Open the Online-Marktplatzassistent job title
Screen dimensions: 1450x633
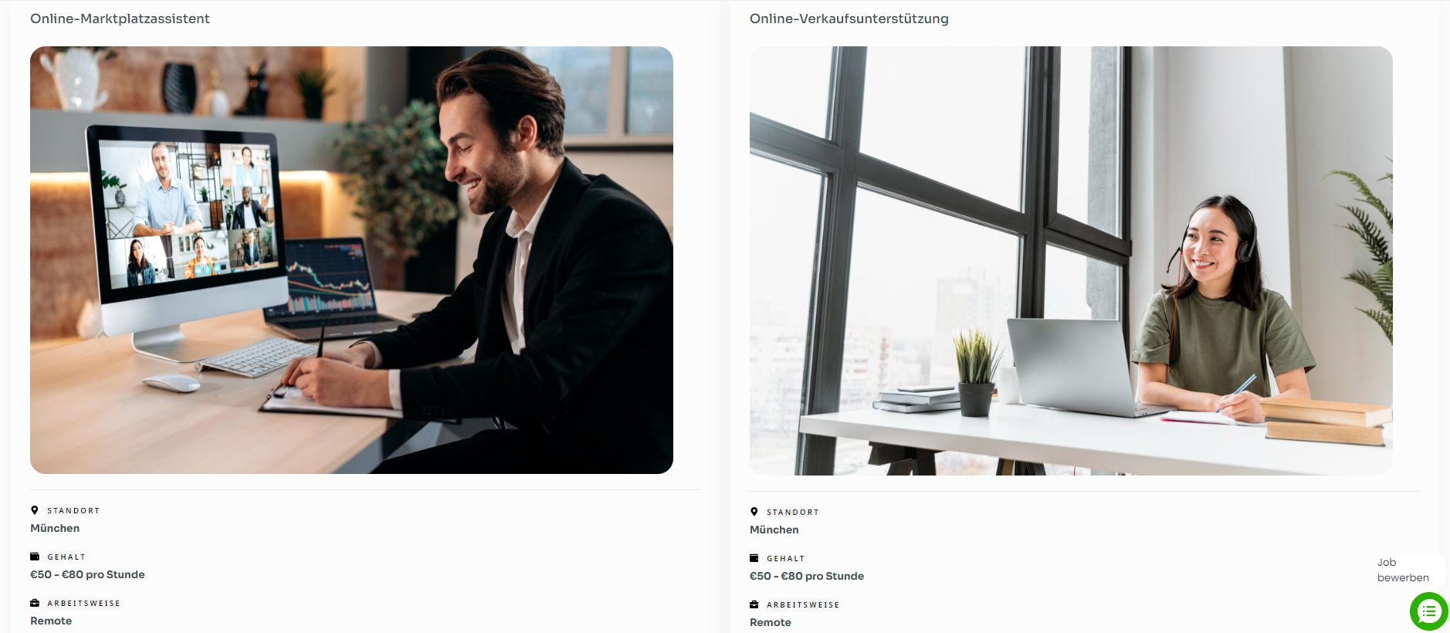click(x=120, y=19)
